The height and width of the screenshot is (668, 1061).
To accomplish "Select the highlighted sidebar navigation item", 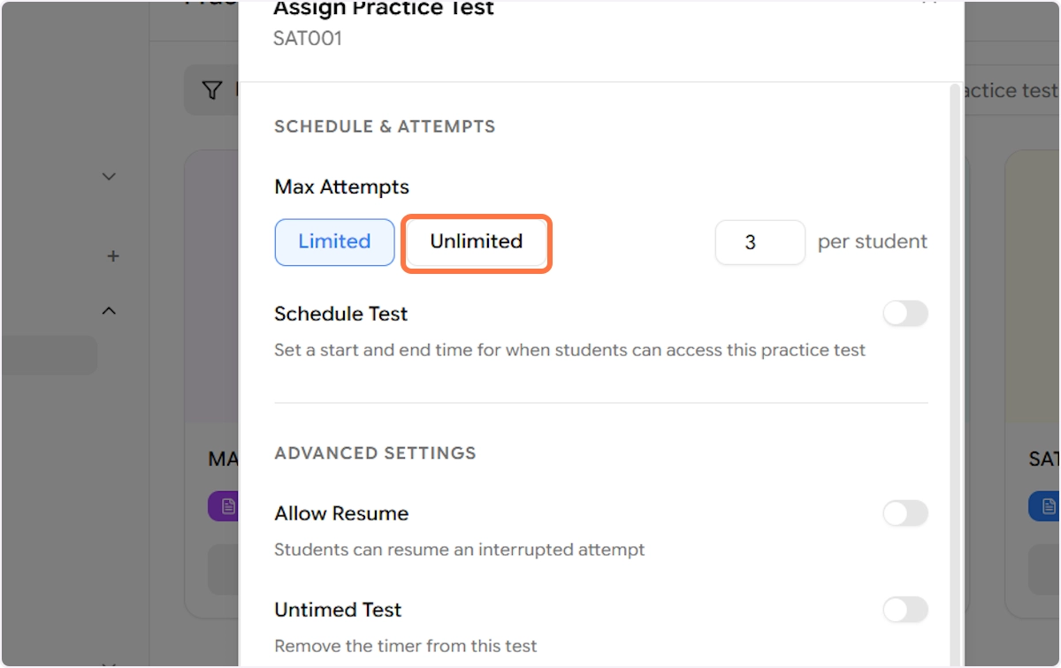I will [x=49, y=355].
